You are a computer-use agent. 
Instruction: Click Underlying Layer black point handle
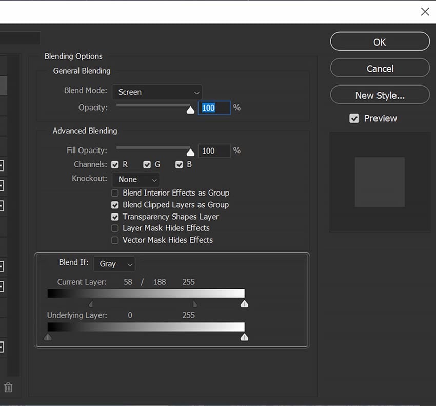point(48,337)
